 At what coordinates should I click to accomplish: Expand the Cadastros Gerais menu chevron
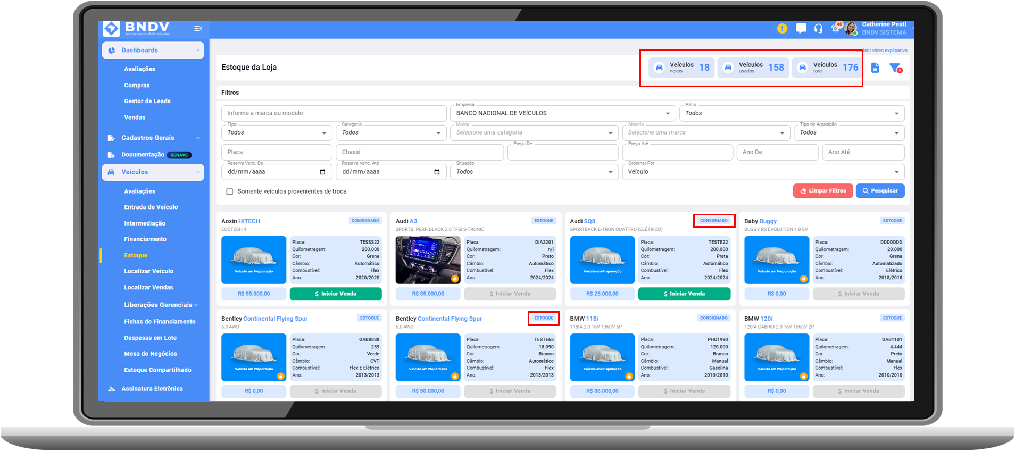[198, 138]
